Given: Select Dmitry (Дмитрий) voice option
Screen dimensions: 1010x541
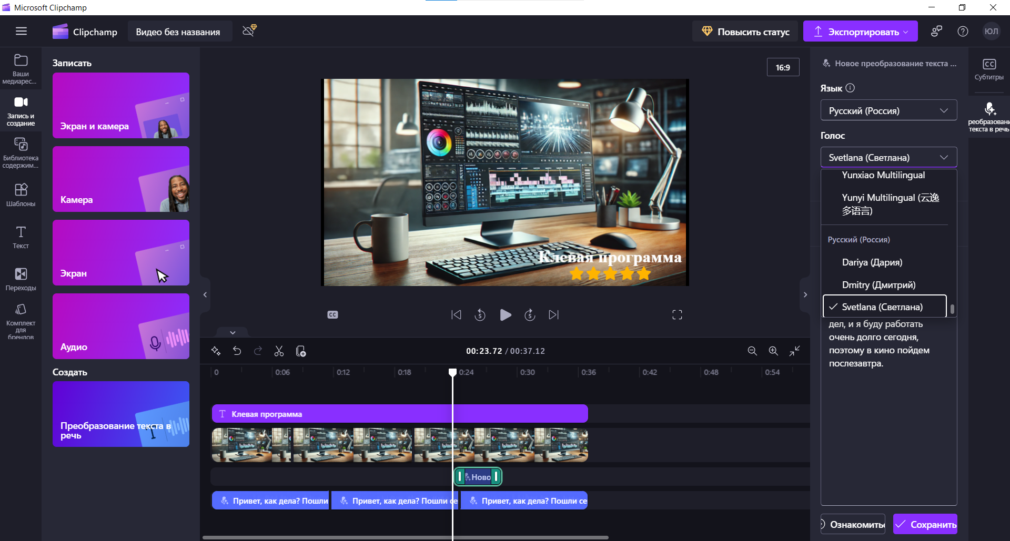Looking at the screenshot, I should tap(878, 285).
